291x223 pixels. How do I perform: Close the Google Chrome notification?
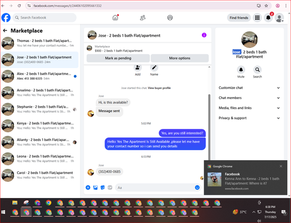point(281,166)
